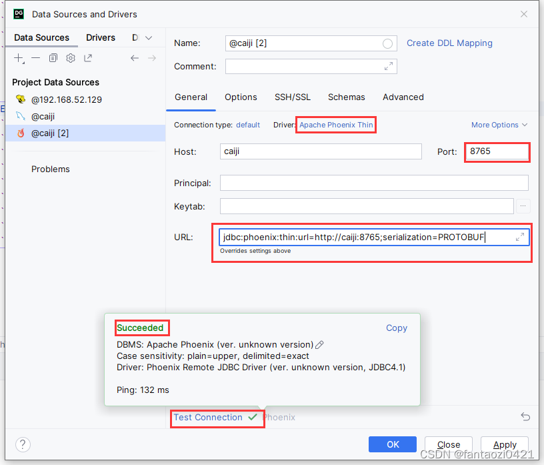Click the Apache Phoenix Thin driver link
The height and width of the screenshot is (465, 544).
[x=336, y=125]
